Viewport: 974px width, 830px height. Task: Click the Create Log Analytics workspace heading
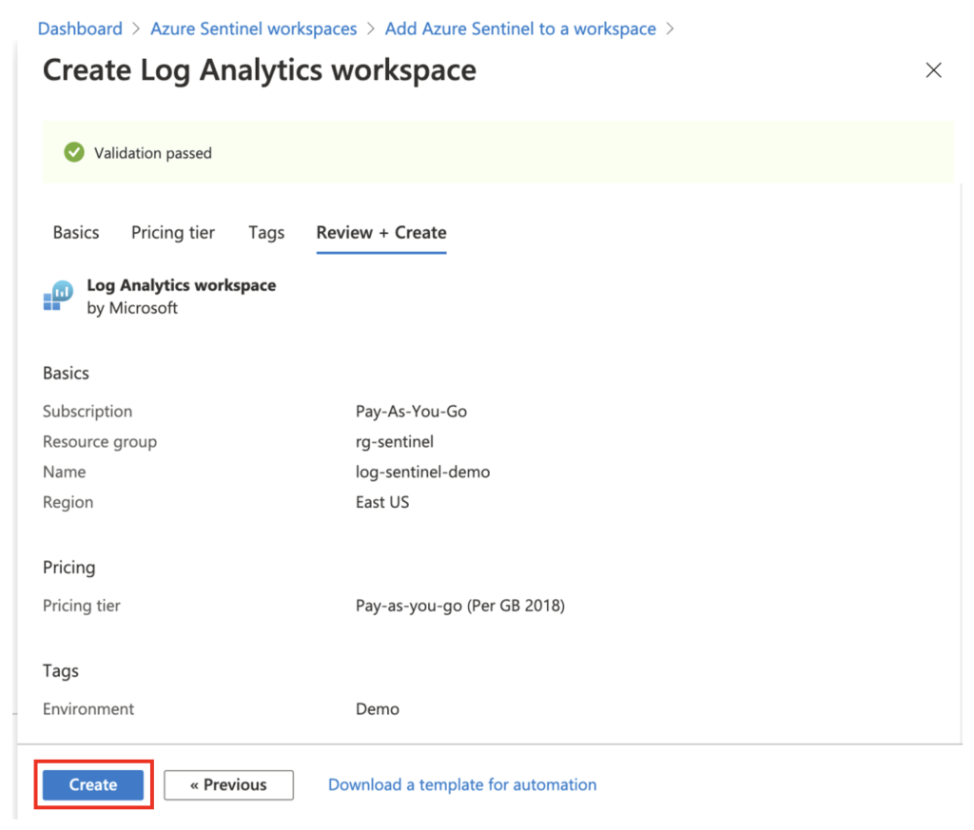(x=260, y=70)
